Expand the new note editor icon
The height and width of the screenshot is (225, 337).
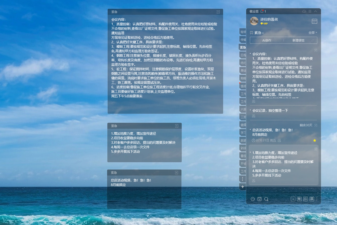[313, 40]
